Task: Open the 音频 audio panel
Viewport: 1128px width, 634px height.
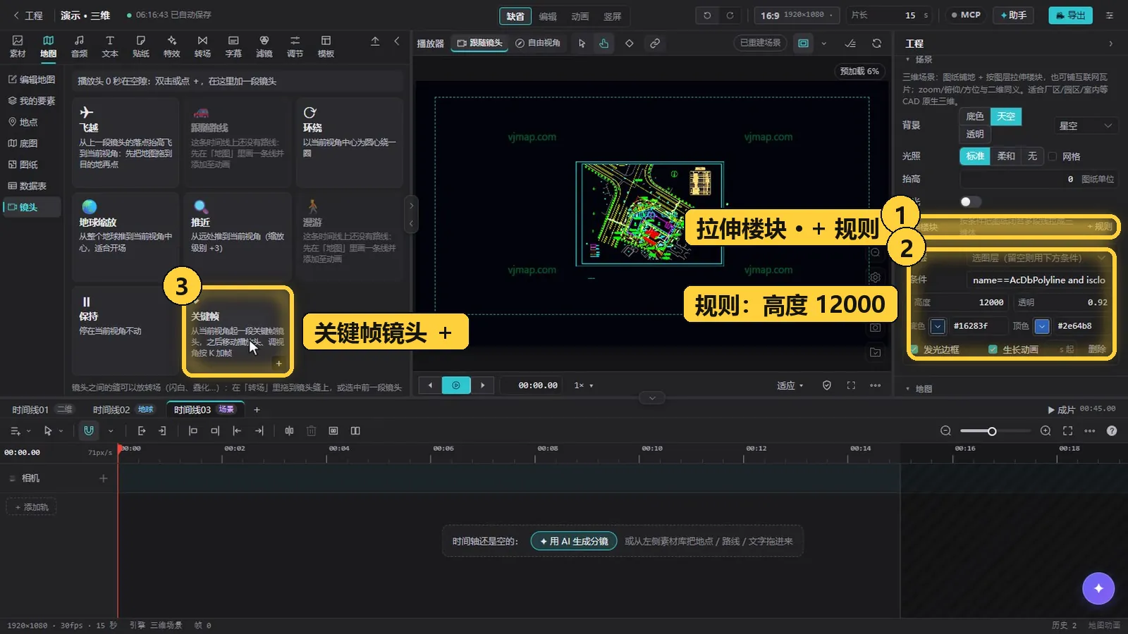Action: (x=79, y=46)
